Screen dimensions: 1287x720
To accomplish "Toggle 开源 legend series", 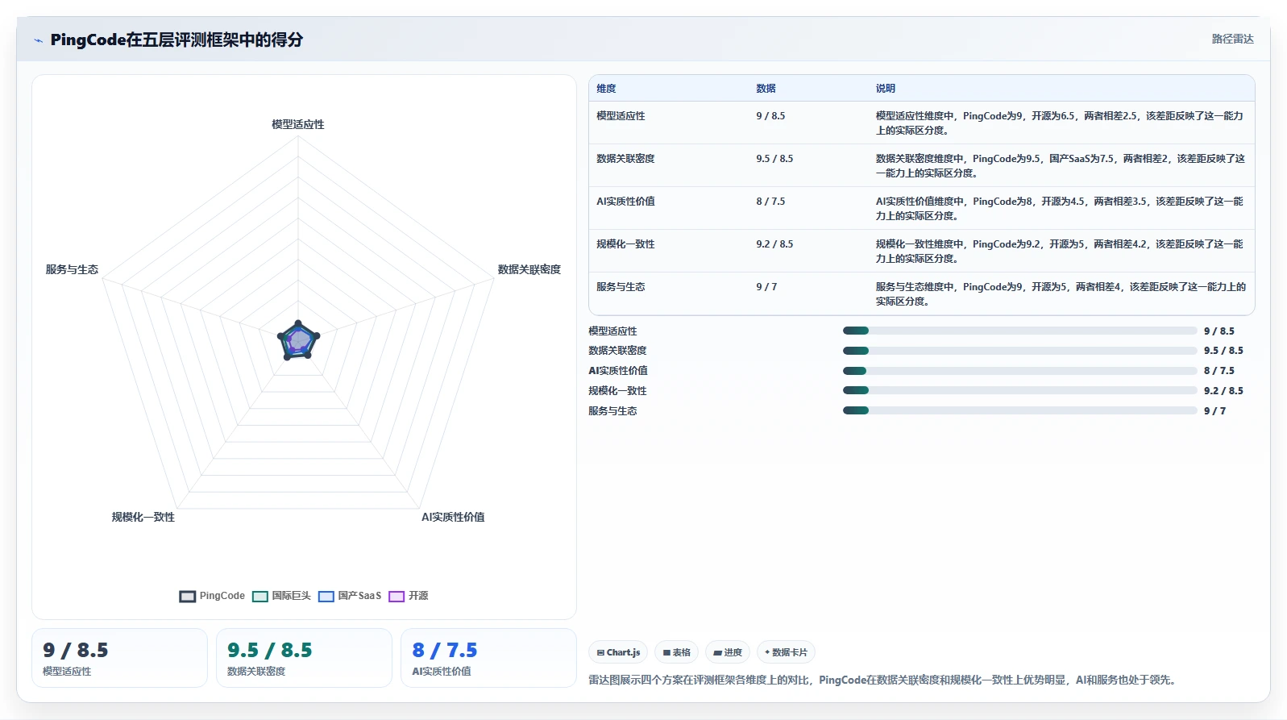I will (x=409, y=596).
